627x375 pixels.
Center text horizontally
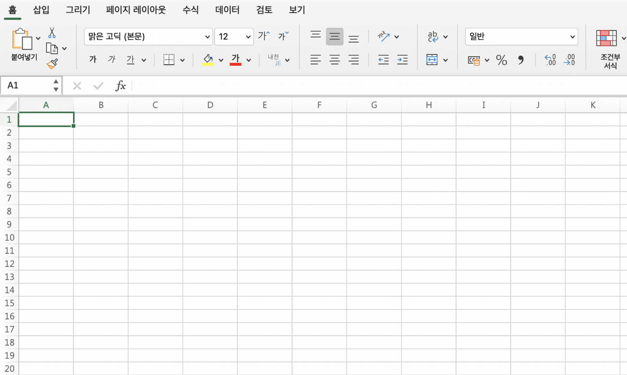pos(335,60)
